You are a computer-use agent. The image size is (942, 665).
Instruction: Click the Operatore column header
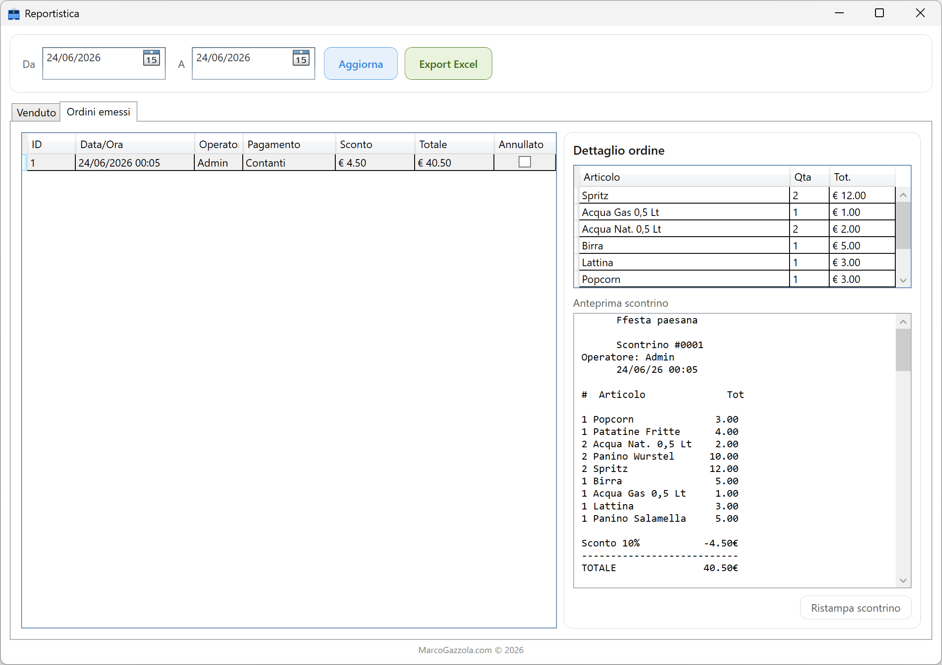tap(219, 144)
